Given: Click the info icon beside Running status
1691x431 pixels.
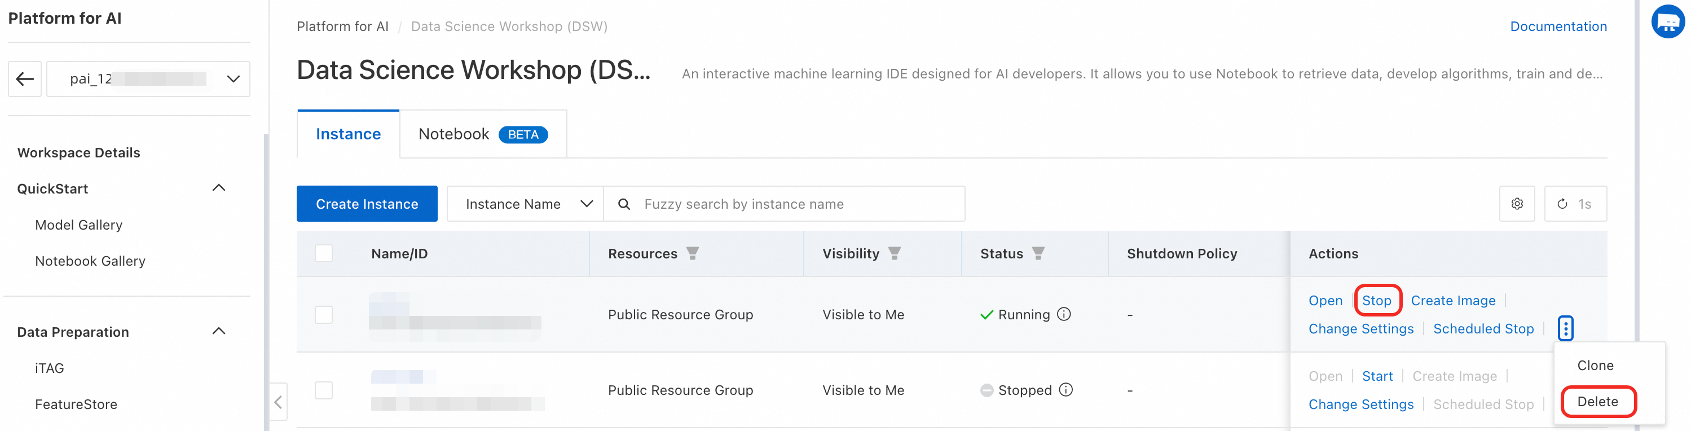Looking at the screenshot, I should click(x=1064, y=314).
